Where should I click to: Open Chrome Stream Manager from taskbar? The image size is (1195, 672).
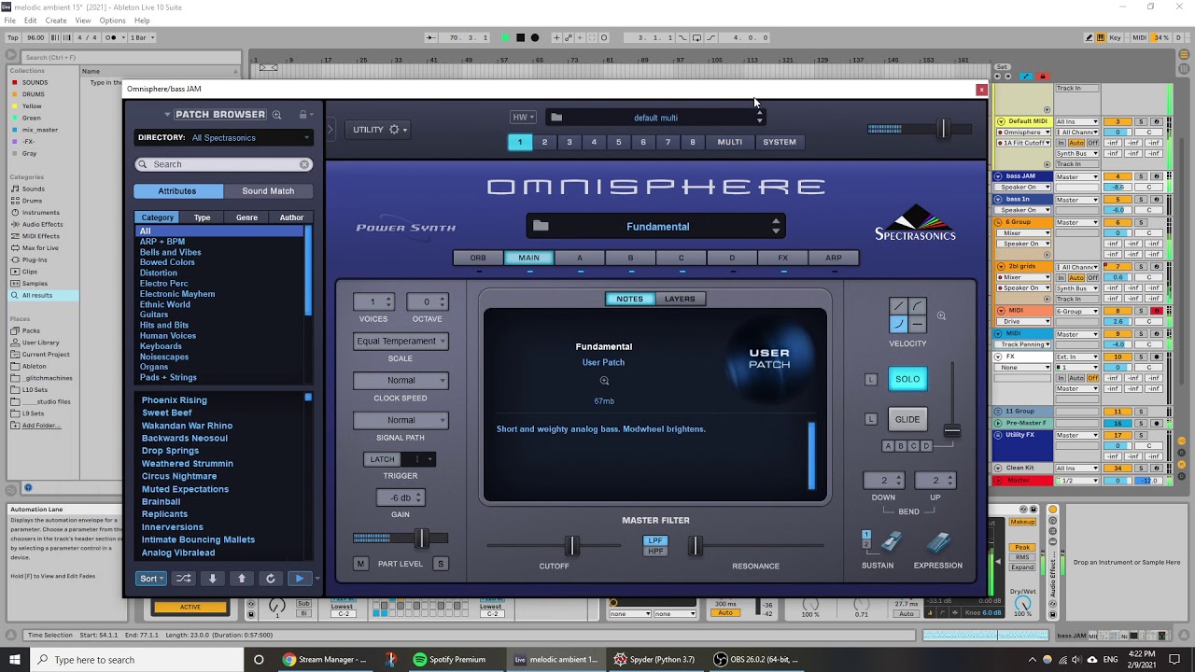325,660
